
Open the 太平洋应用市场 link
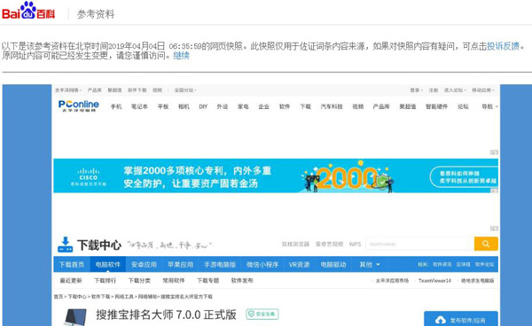[392, 281]
